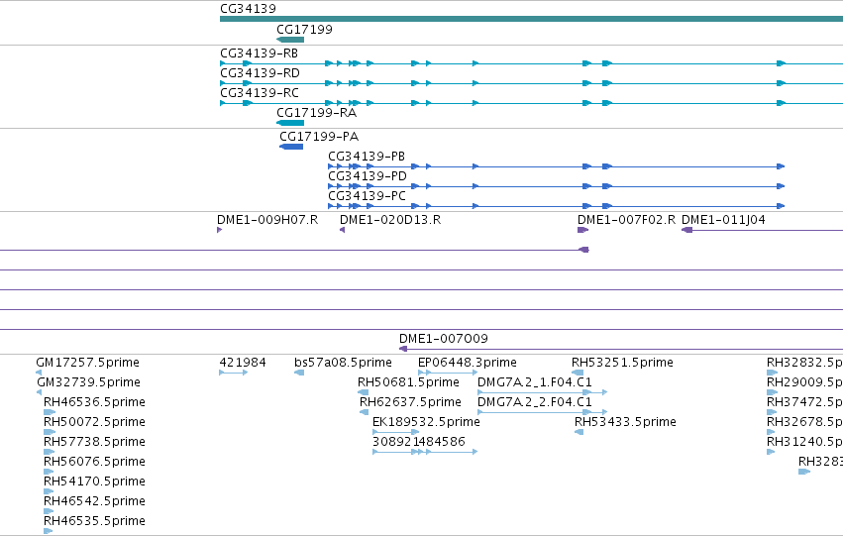Click the RH37472.5p EST label
The image size is (843, 536).
click(x=804, y=402)
